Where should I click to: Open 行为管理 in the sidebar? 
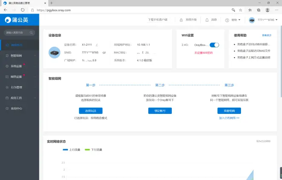[x=20, y=87]
